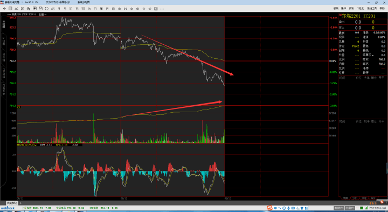
Task: Click the Sogou S input method icon
Action: tap(270, 208)
